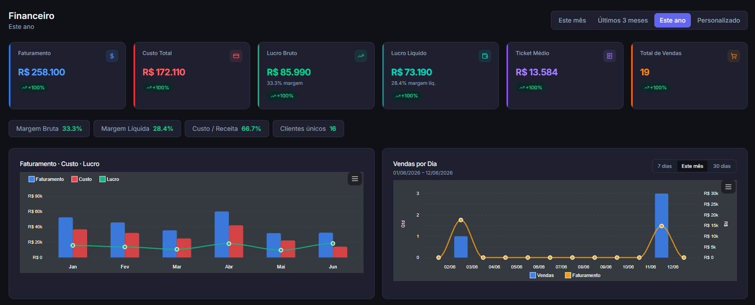
Task: Show 30 dias in Vendas por Dia
Action: click(x=722, y=166)
